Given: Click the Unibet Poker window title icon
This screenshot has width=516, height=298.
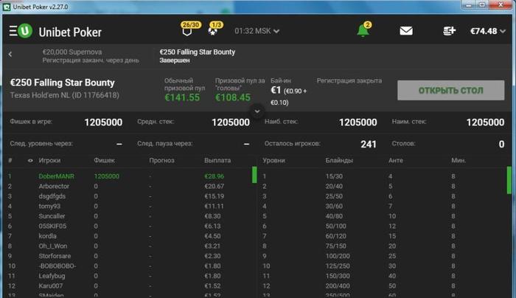Looking at the screenshot, I should point(7,7).
